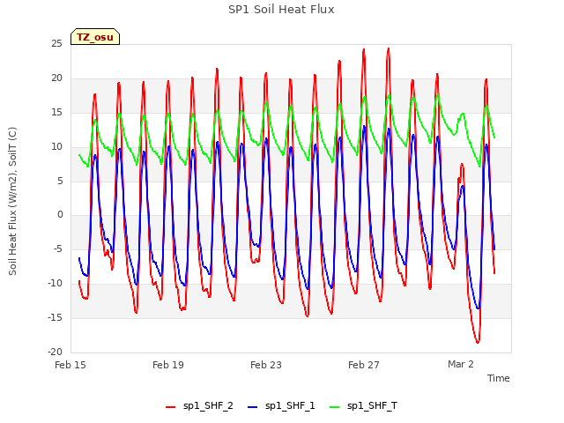The width and height of the screenshot is (564, 423).
Task: Click the blue sp1_SHF_1 legend swatch
Action: coord(253,407)
